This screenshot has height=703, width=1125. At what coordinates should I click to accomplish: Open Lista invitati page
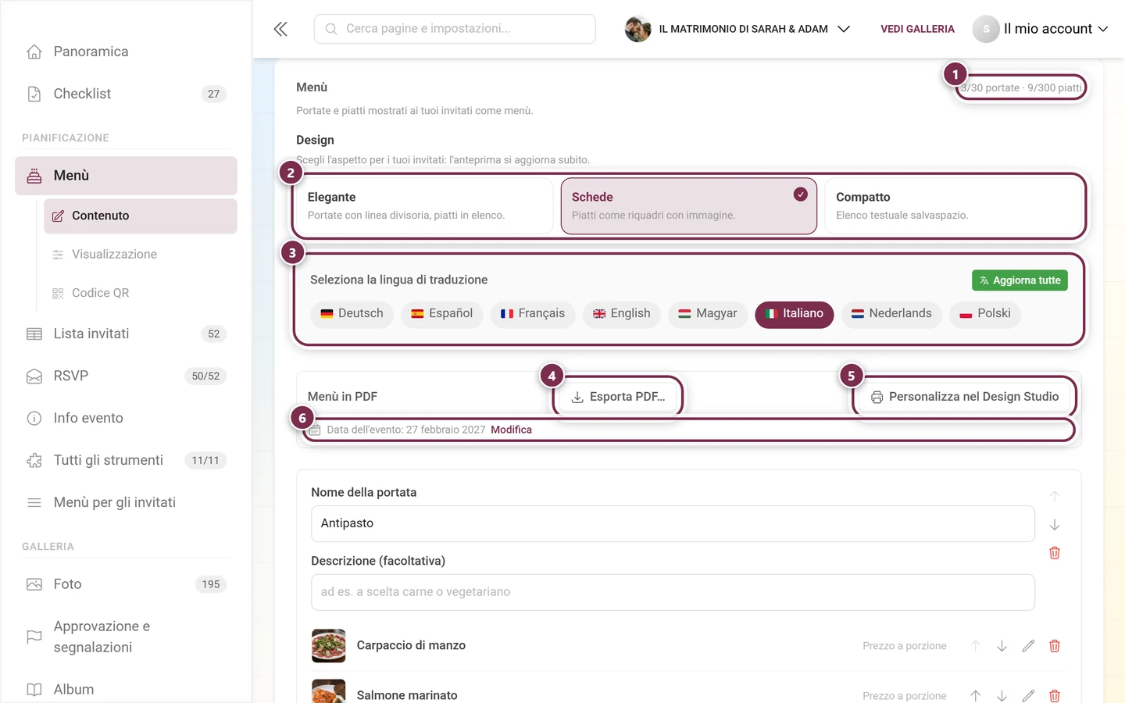(126, 334)
